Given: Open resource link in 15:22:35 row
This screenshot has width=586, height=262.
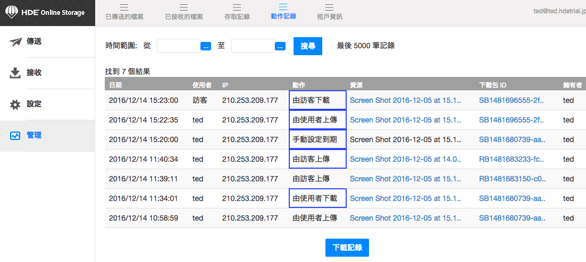Looking at the screenshot, I should [405, 120].
